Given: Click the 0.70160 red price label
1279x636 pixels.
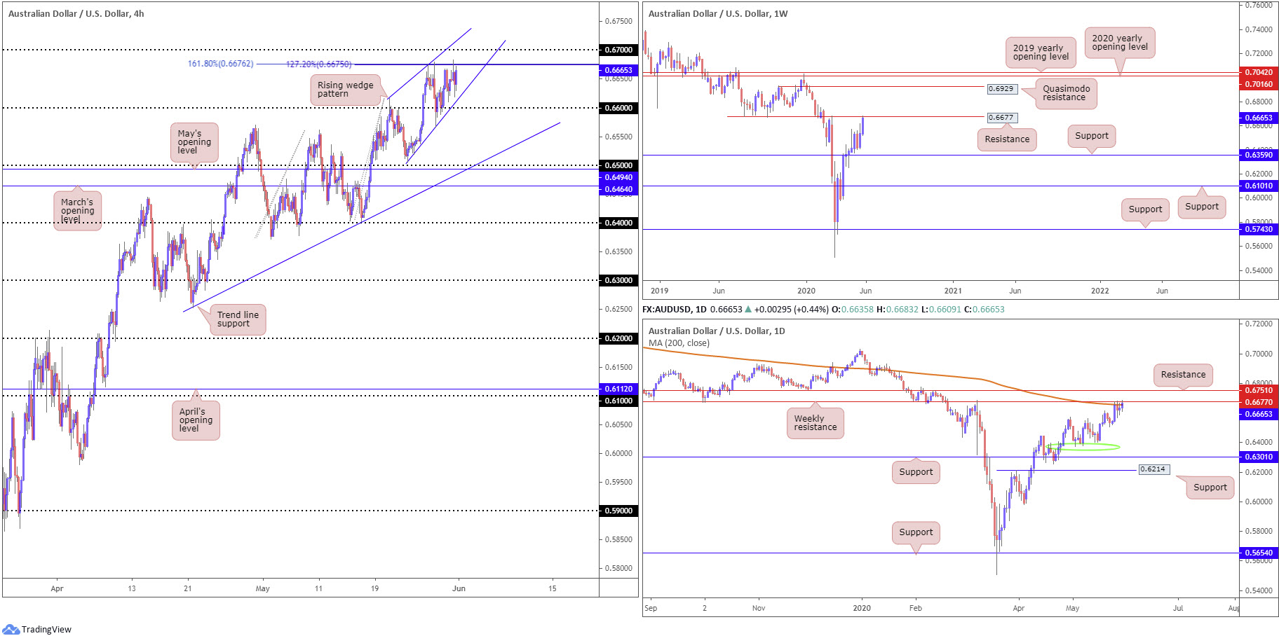Looking at the screenshot, I should pyautogui.click(x=1258, y=84).
